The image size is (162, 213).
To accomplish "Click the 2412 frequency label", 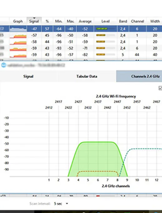I will click(49, 107).
